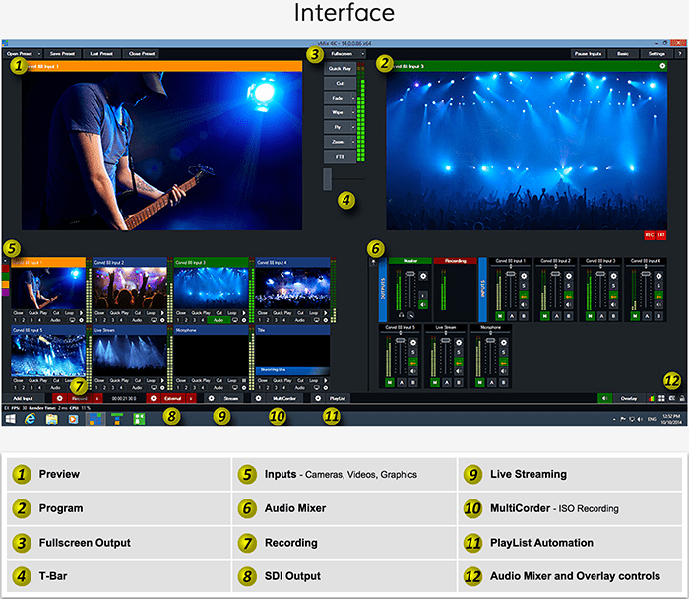Click the FTB button

point(341,156)
